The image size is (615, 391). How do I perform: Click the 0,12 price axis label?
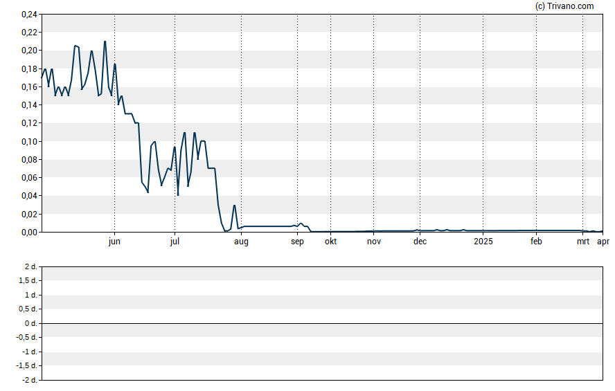(29, 123)
